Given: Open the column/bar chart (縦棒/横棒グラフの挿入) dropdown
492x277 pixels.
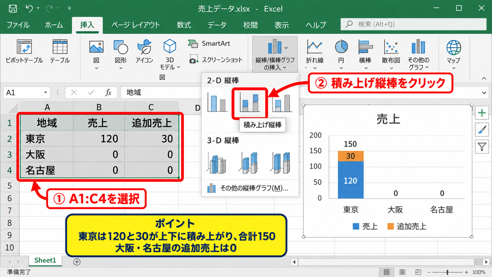Looking at the screenshot, I should [x=275, y=54].
